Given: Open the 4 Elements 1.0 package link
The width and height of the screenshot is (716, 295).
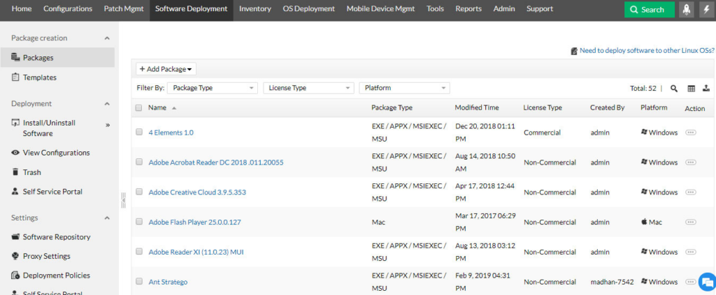Looking at the screenshot, I should click(171, 133).
